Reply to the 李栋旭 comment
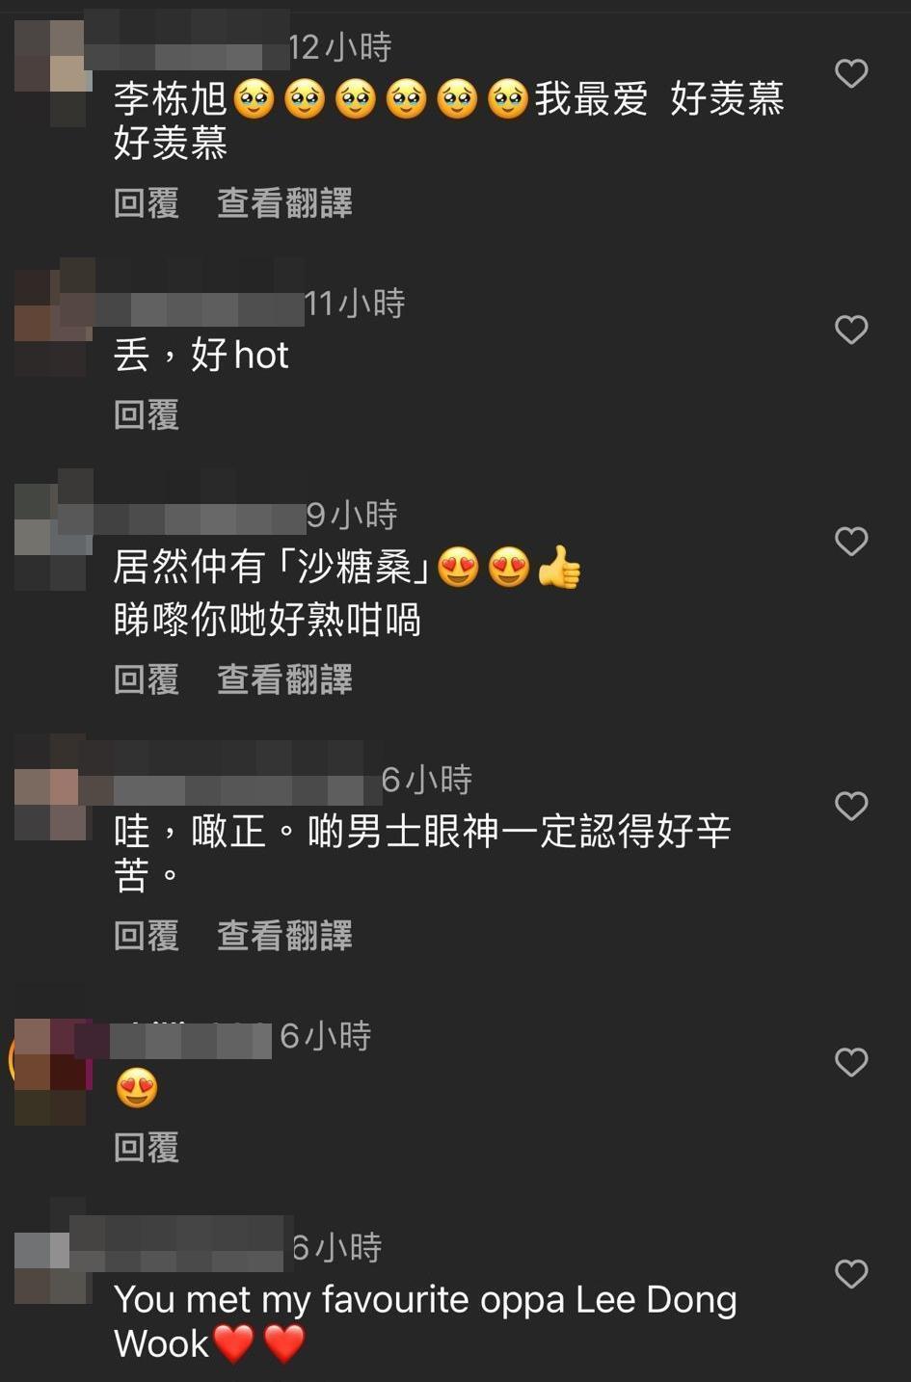This screenshot has width=911, height=1382. (x=147, y=203)
